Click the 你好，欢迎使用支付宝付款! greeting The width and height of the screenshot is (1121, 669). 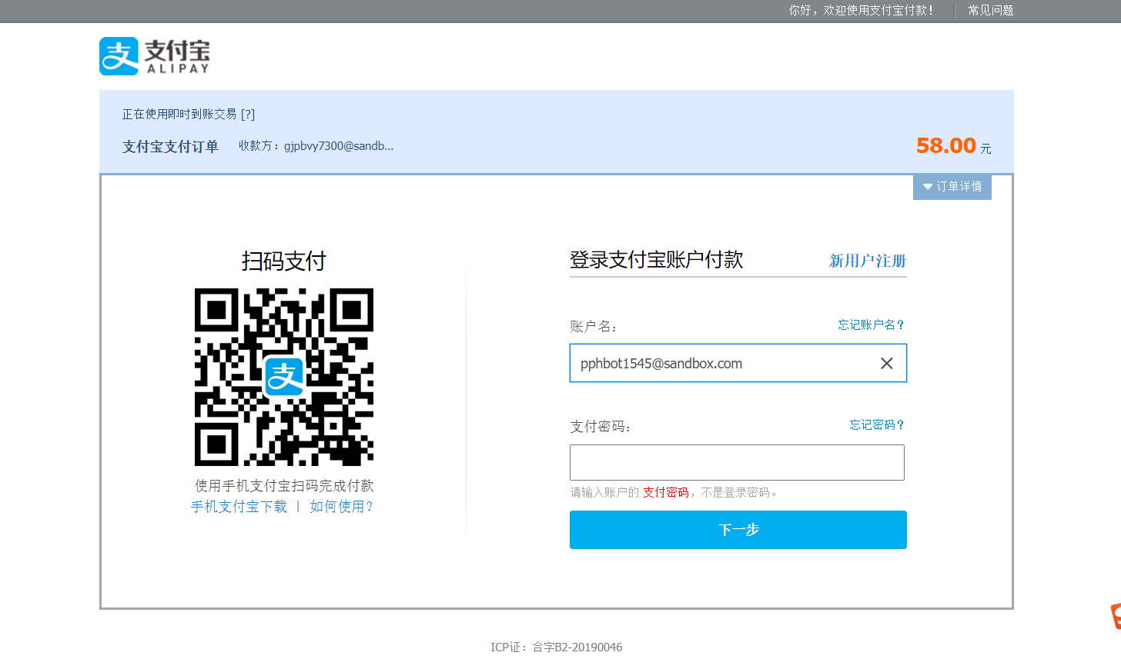(861, 11)
